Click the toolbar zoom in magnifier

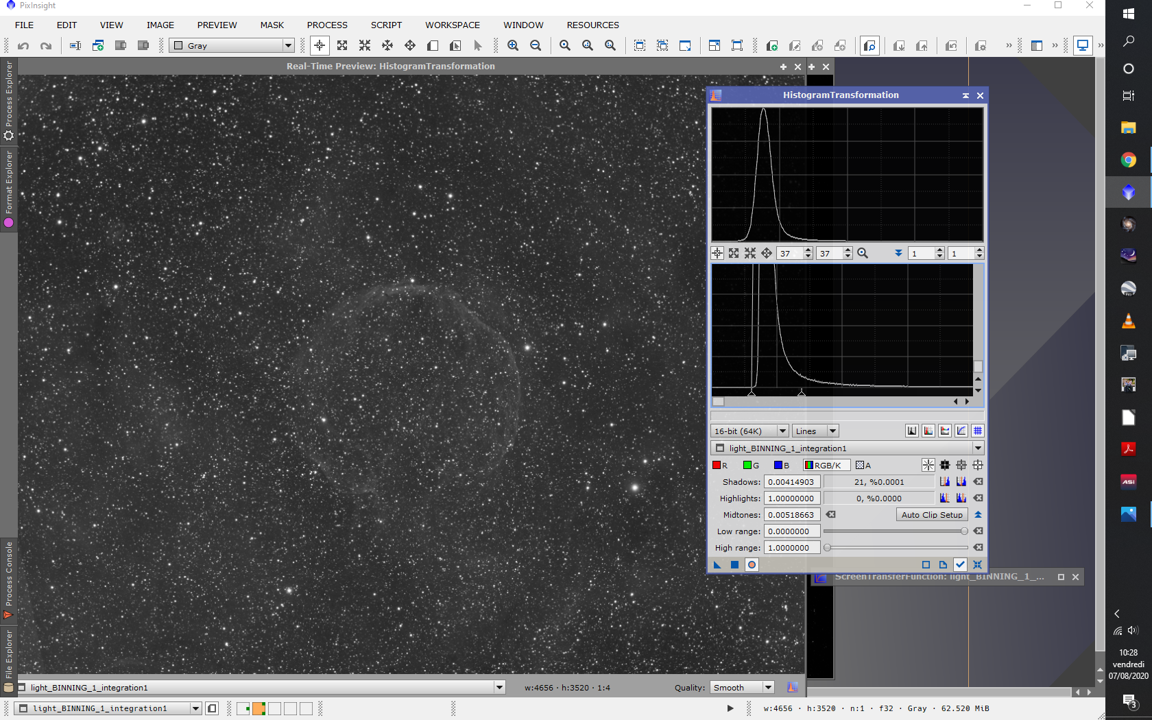(513, 46)
